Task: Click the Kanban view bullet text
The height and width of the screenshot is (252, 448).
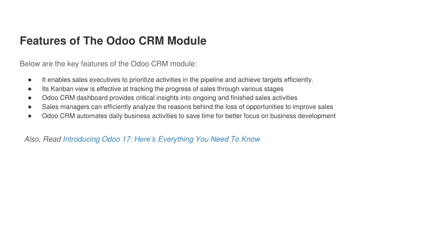Action: click(163, 89)
